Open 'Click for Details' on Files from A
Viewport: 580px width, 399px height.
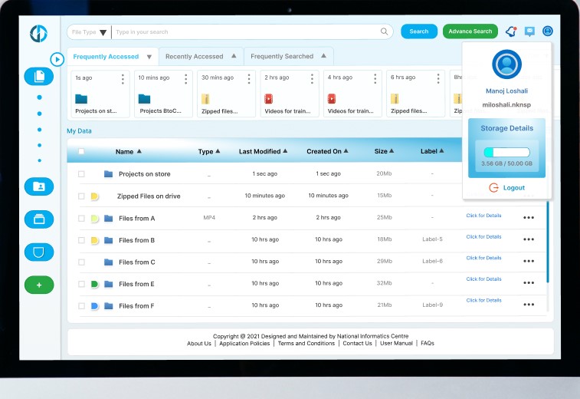[x=483, y=216]
